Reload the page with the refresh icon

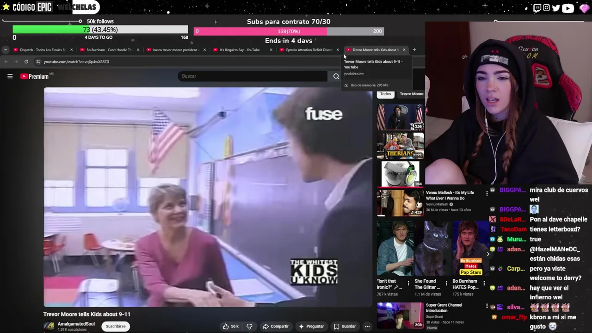(26, 62)
